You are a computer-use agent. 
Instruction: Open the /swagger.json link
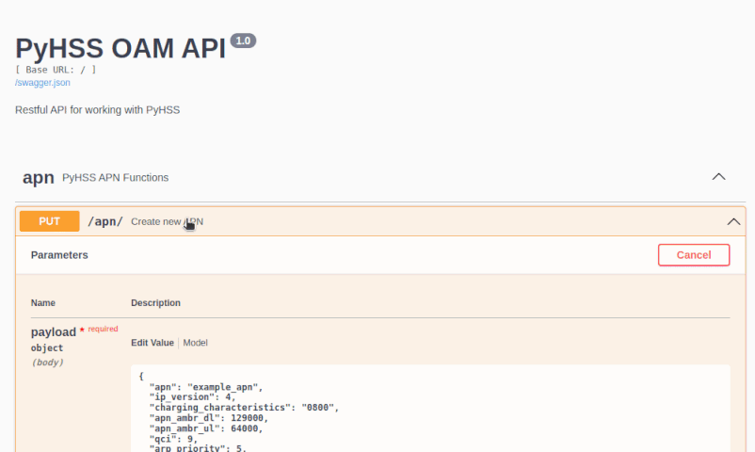tap(42, 83)
